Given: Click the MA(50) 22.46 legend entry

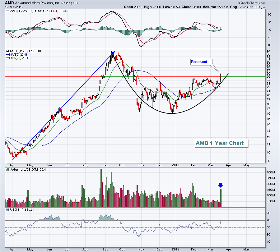Looking at the screenshot, I should [x=16, y=55].
